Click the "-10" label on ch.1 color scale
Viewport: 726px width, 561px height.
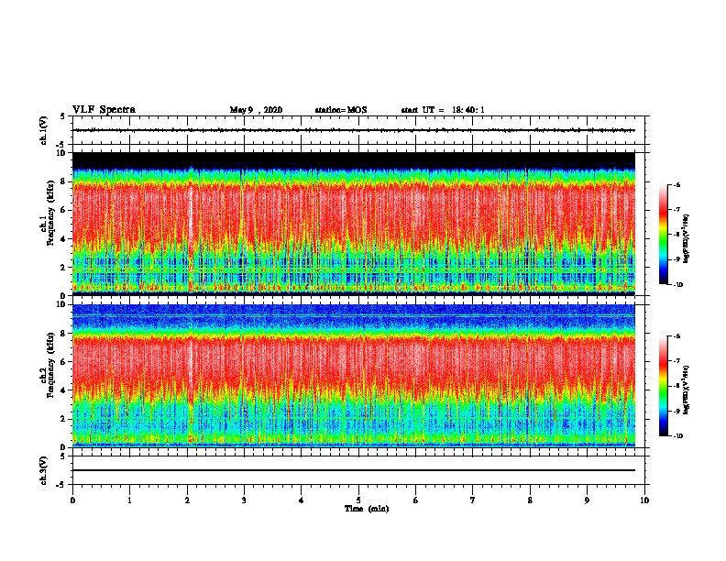677,285
